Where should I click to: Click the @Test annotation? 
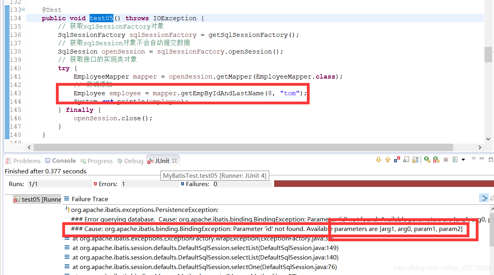click(x=52, y=10)
